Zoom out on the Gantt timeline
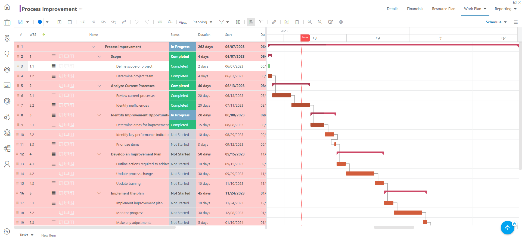This screenshot has width=522, height=242. pos(320,22)
